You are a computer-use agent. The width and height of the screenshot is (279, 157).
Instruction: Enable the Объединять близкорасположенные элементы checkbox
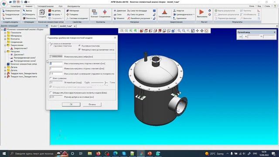click(x=51, y=93)
